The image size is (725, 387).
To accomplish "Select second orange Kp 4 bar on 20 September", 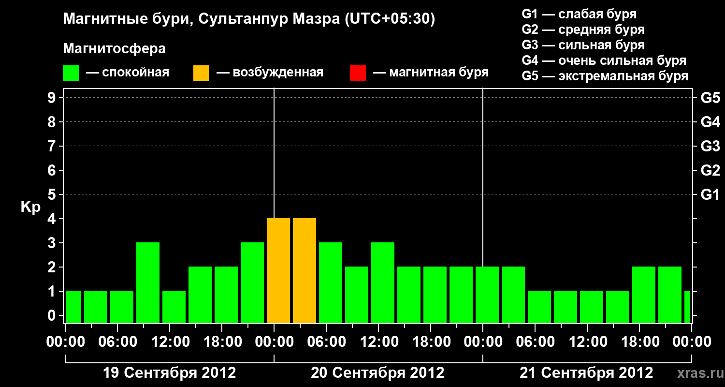I will [304, 270].
